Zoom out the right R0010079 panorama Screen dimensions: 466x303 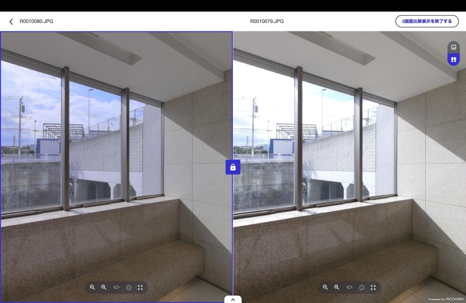tap(325, 287)
